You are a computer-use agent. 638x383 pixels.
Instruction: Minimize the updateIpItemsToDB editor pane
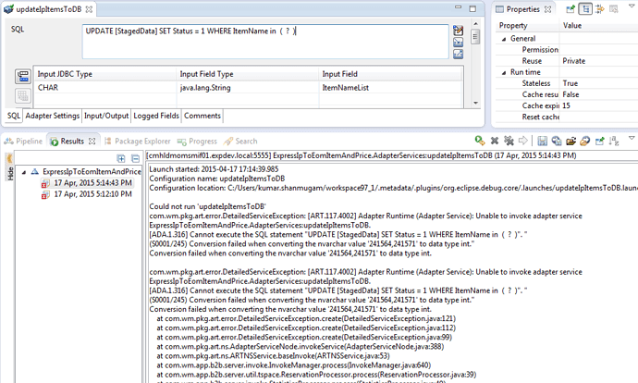click(x=458, y=7)
